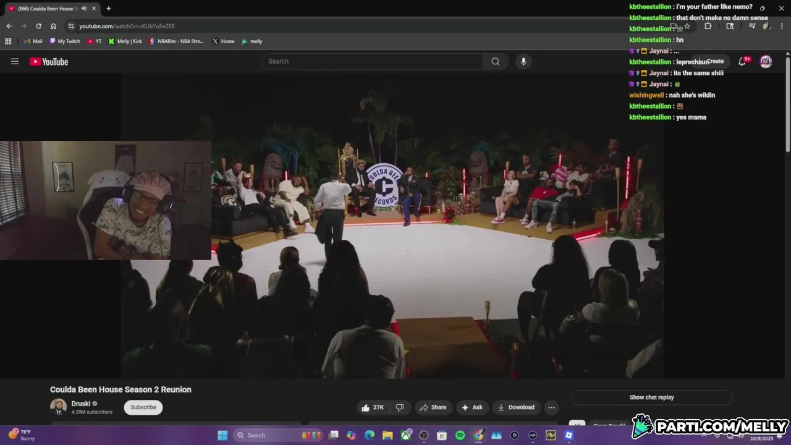The image size is (791, 445).
Task: Open Chrome media controls icon
Action: coord(751,26)
